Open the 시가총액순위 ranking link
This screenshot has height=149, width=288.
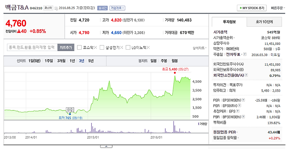[x=224, y=38]
